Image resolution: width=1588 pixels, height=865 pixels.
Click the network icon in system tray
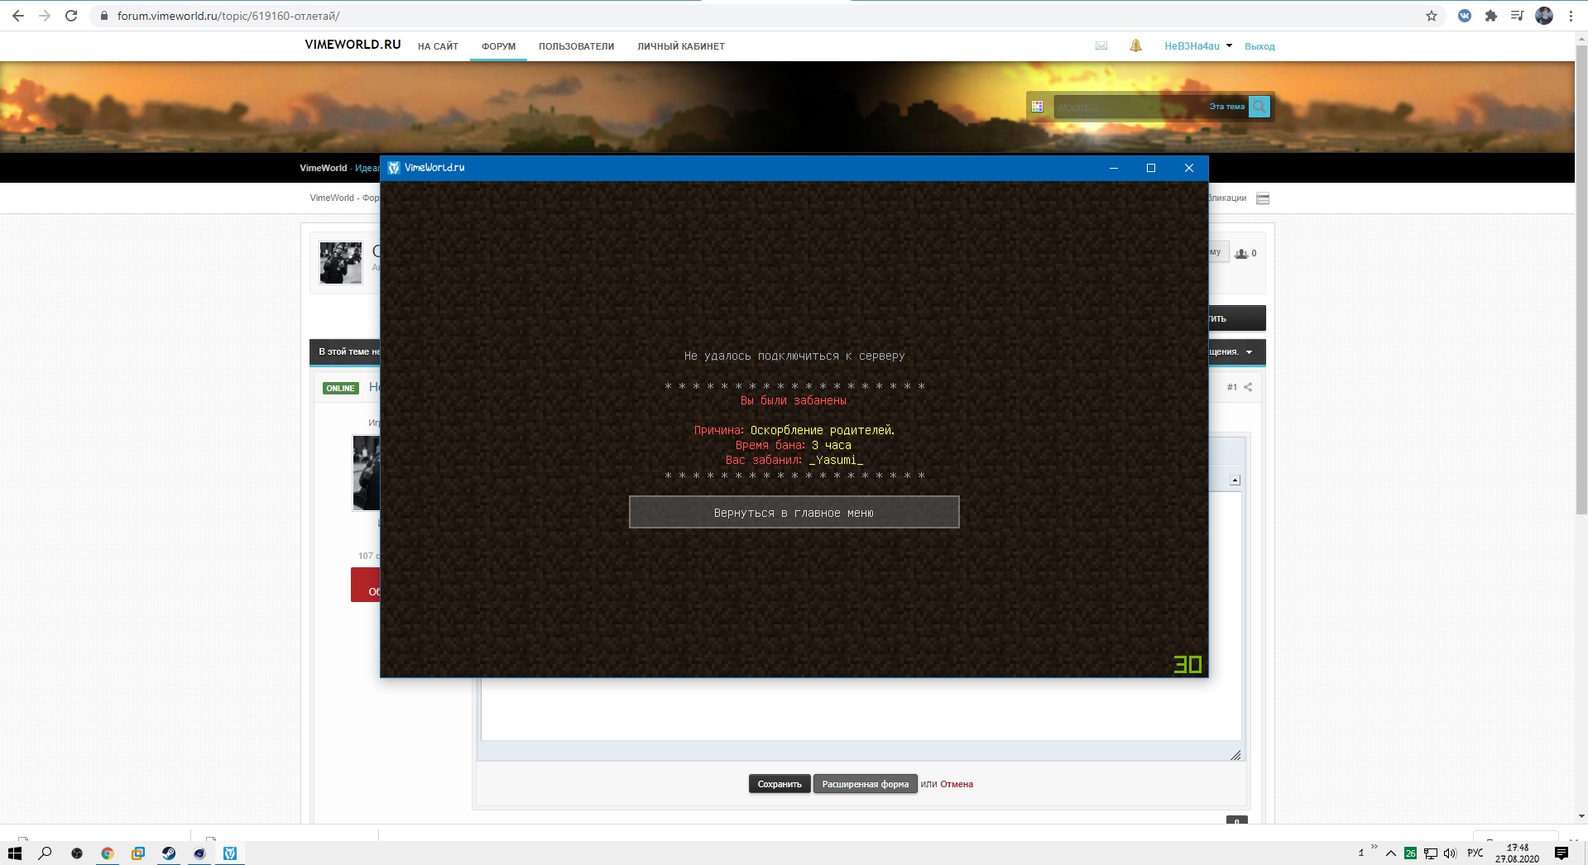[1431, 853]
